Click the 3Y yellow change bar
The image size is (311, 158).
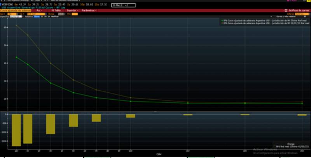[x=51, y=124]
